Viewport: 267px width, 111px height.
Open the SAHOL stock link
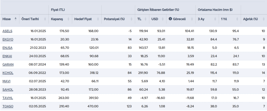(x=8, y=90)
